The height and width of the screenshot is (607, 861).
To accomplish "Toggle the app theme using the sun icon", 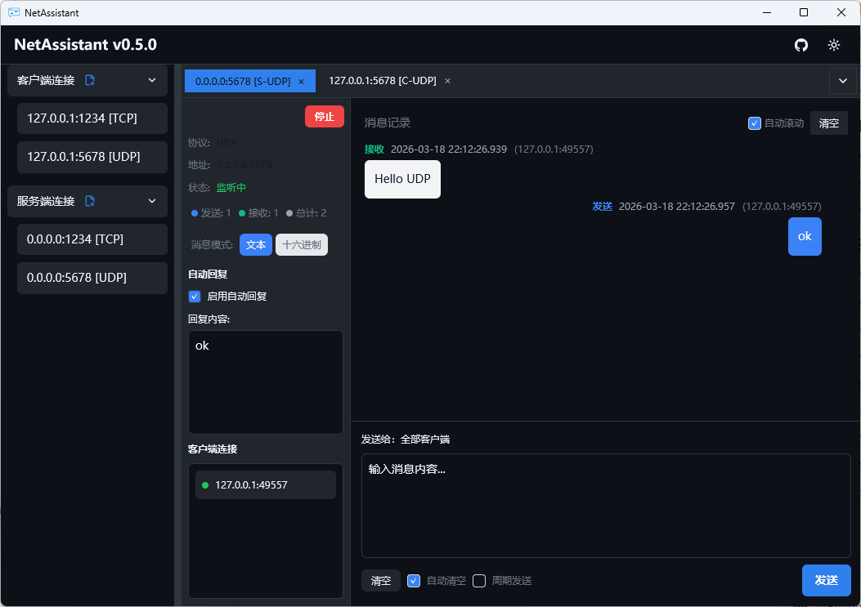I will point(834,45).
